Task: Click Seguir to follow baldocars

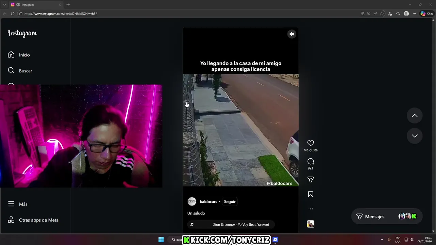Action: (230, 202)
